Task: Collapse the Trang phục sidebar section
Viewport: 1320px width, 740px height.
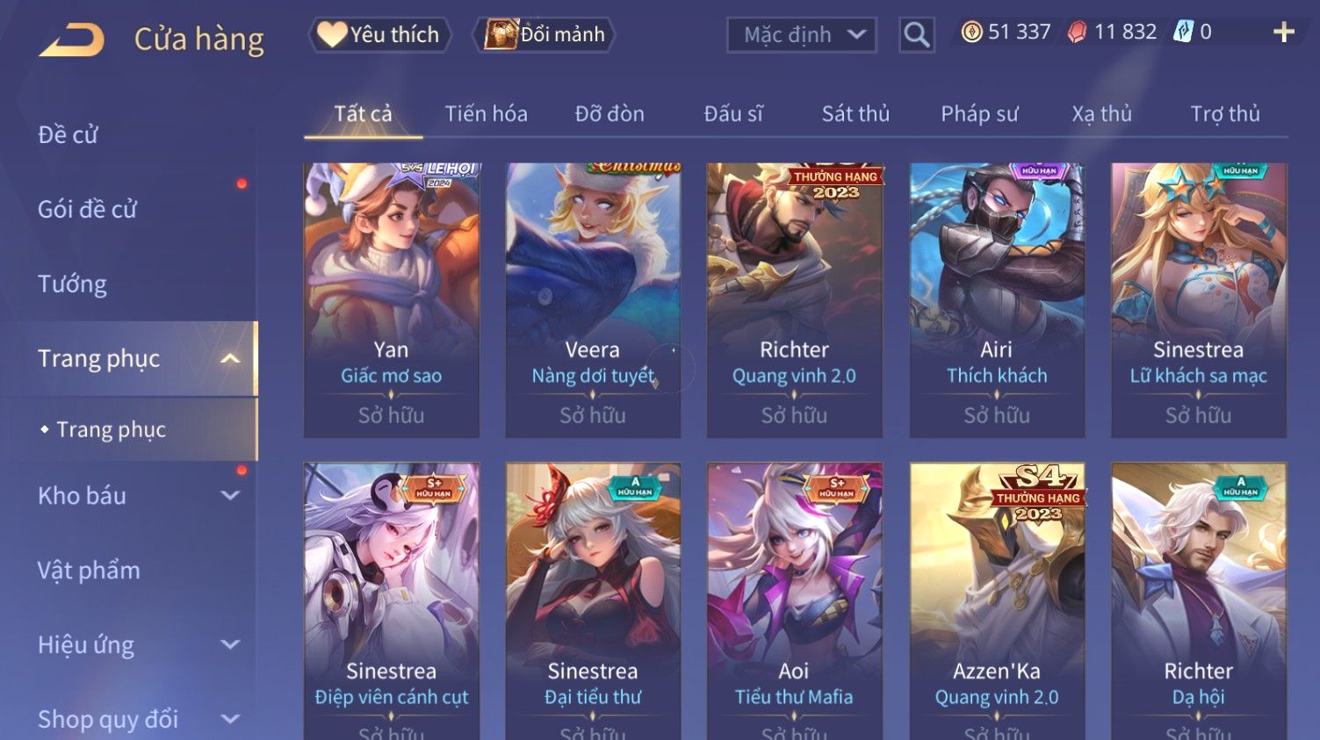Action: (230, 358)
